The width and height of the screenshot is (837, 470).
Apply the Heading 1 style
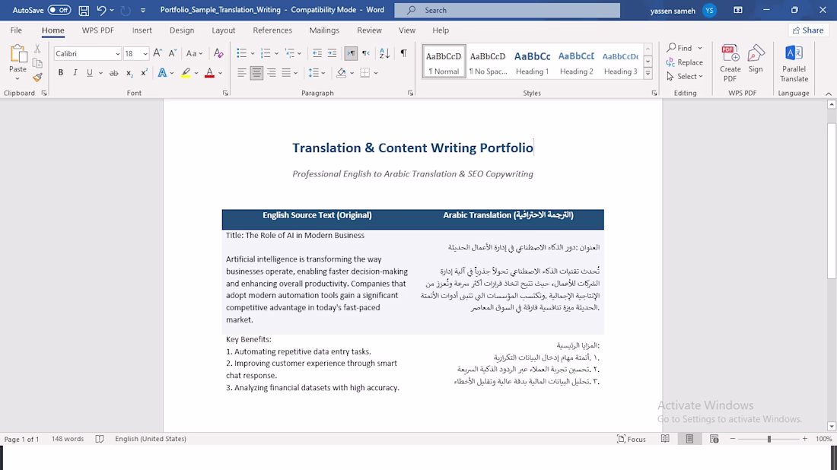[532, 62]
